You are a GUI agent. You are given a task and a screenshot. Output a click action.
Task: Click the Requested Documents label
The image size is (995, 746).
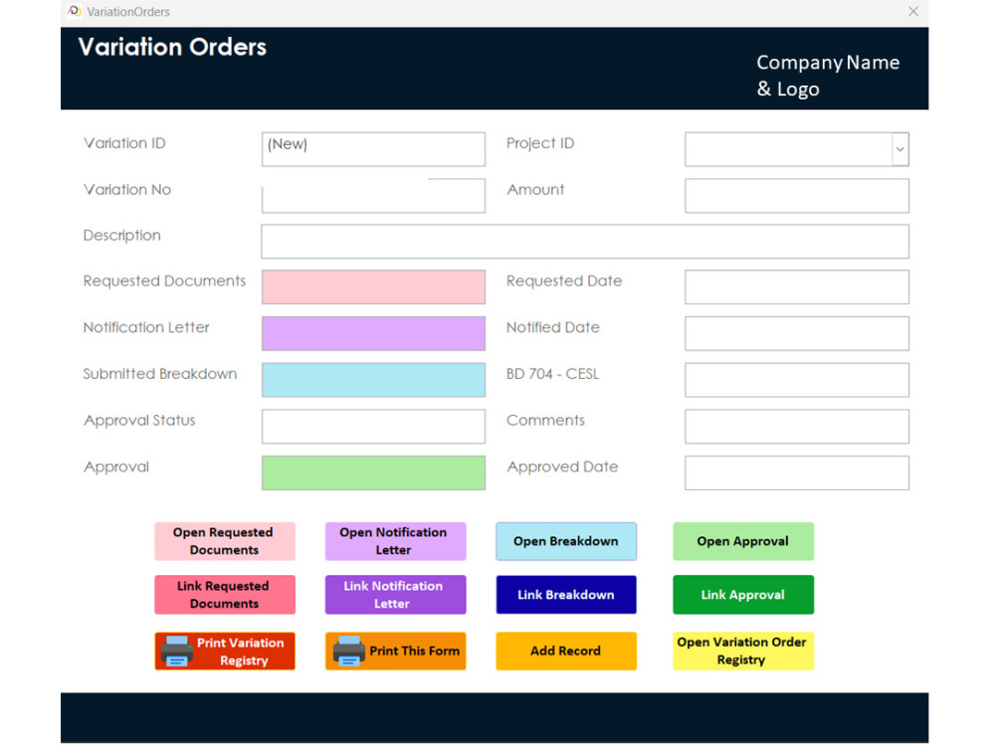coord(164,281)
